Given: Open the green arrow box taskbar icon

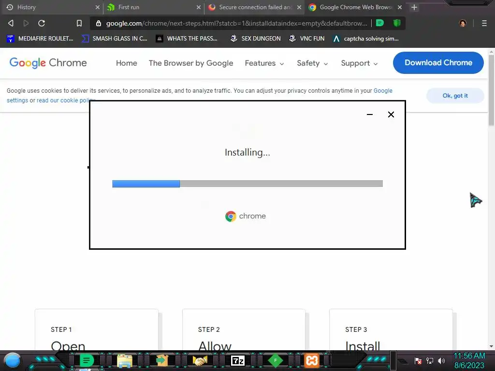Looking at the screenshot, I should pos(162,360).
